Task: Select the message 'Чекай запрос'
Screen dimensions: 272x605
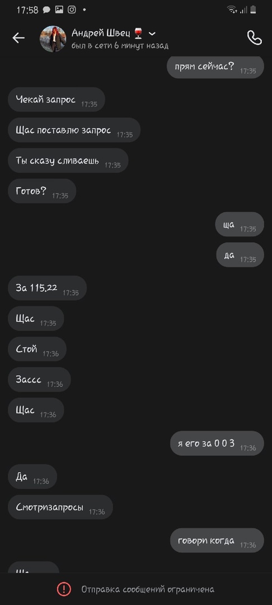Action: coord(57,100)
